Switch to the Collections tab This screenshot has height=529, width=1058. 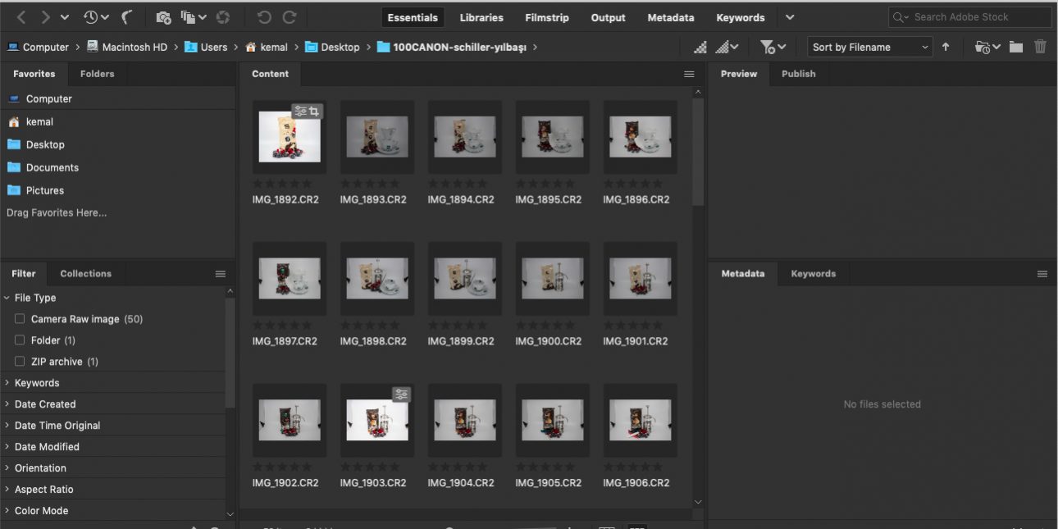click(x=85, y=274)
